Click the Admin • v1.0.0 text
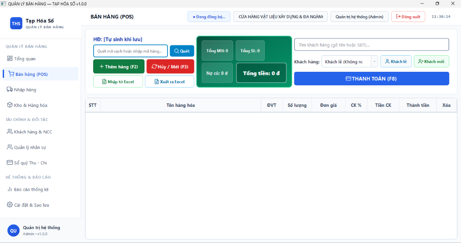The height and width of the screenshot is (243, 461). point(35,234)
